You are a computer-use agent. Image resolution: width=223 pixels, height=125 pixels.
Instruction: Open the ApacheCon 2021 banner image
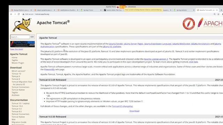point(22,44)
